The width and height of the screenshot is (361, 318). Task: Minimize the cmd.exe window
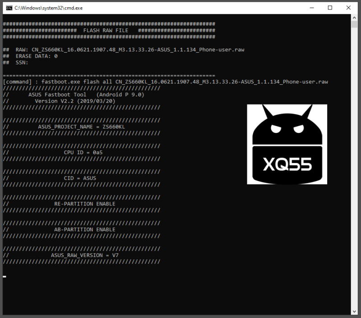[x=310, y=8]
